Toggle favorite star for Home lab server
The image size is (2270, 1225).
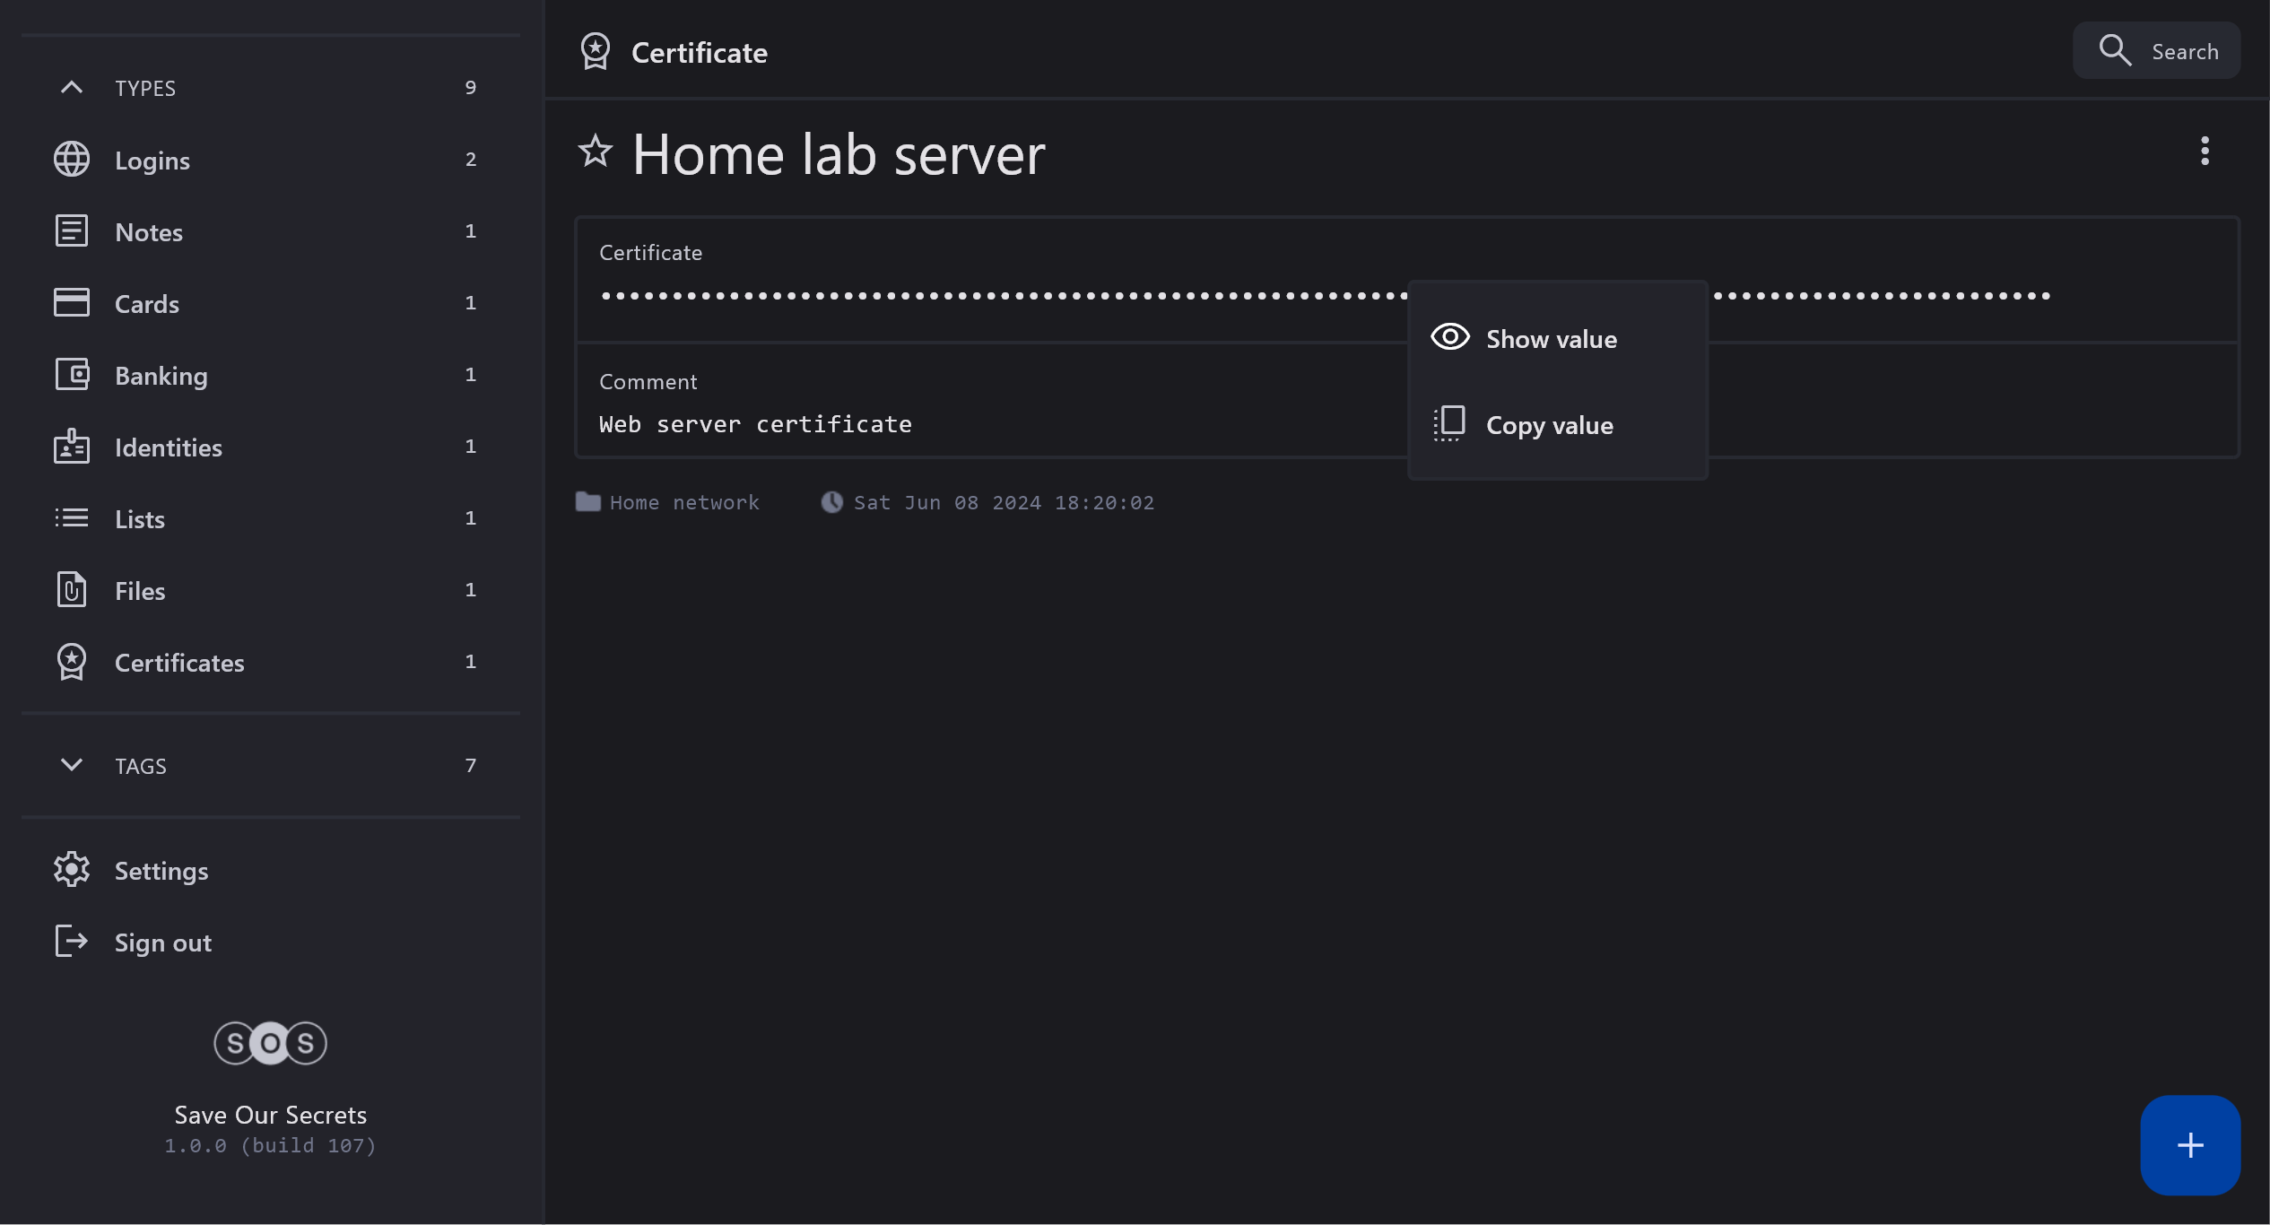pyautogui.click(x=595, y=152)
